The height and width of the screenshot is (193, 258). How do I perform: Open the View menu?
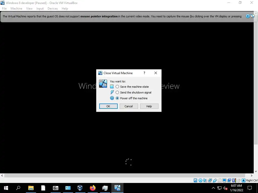[x=29, y=9]
